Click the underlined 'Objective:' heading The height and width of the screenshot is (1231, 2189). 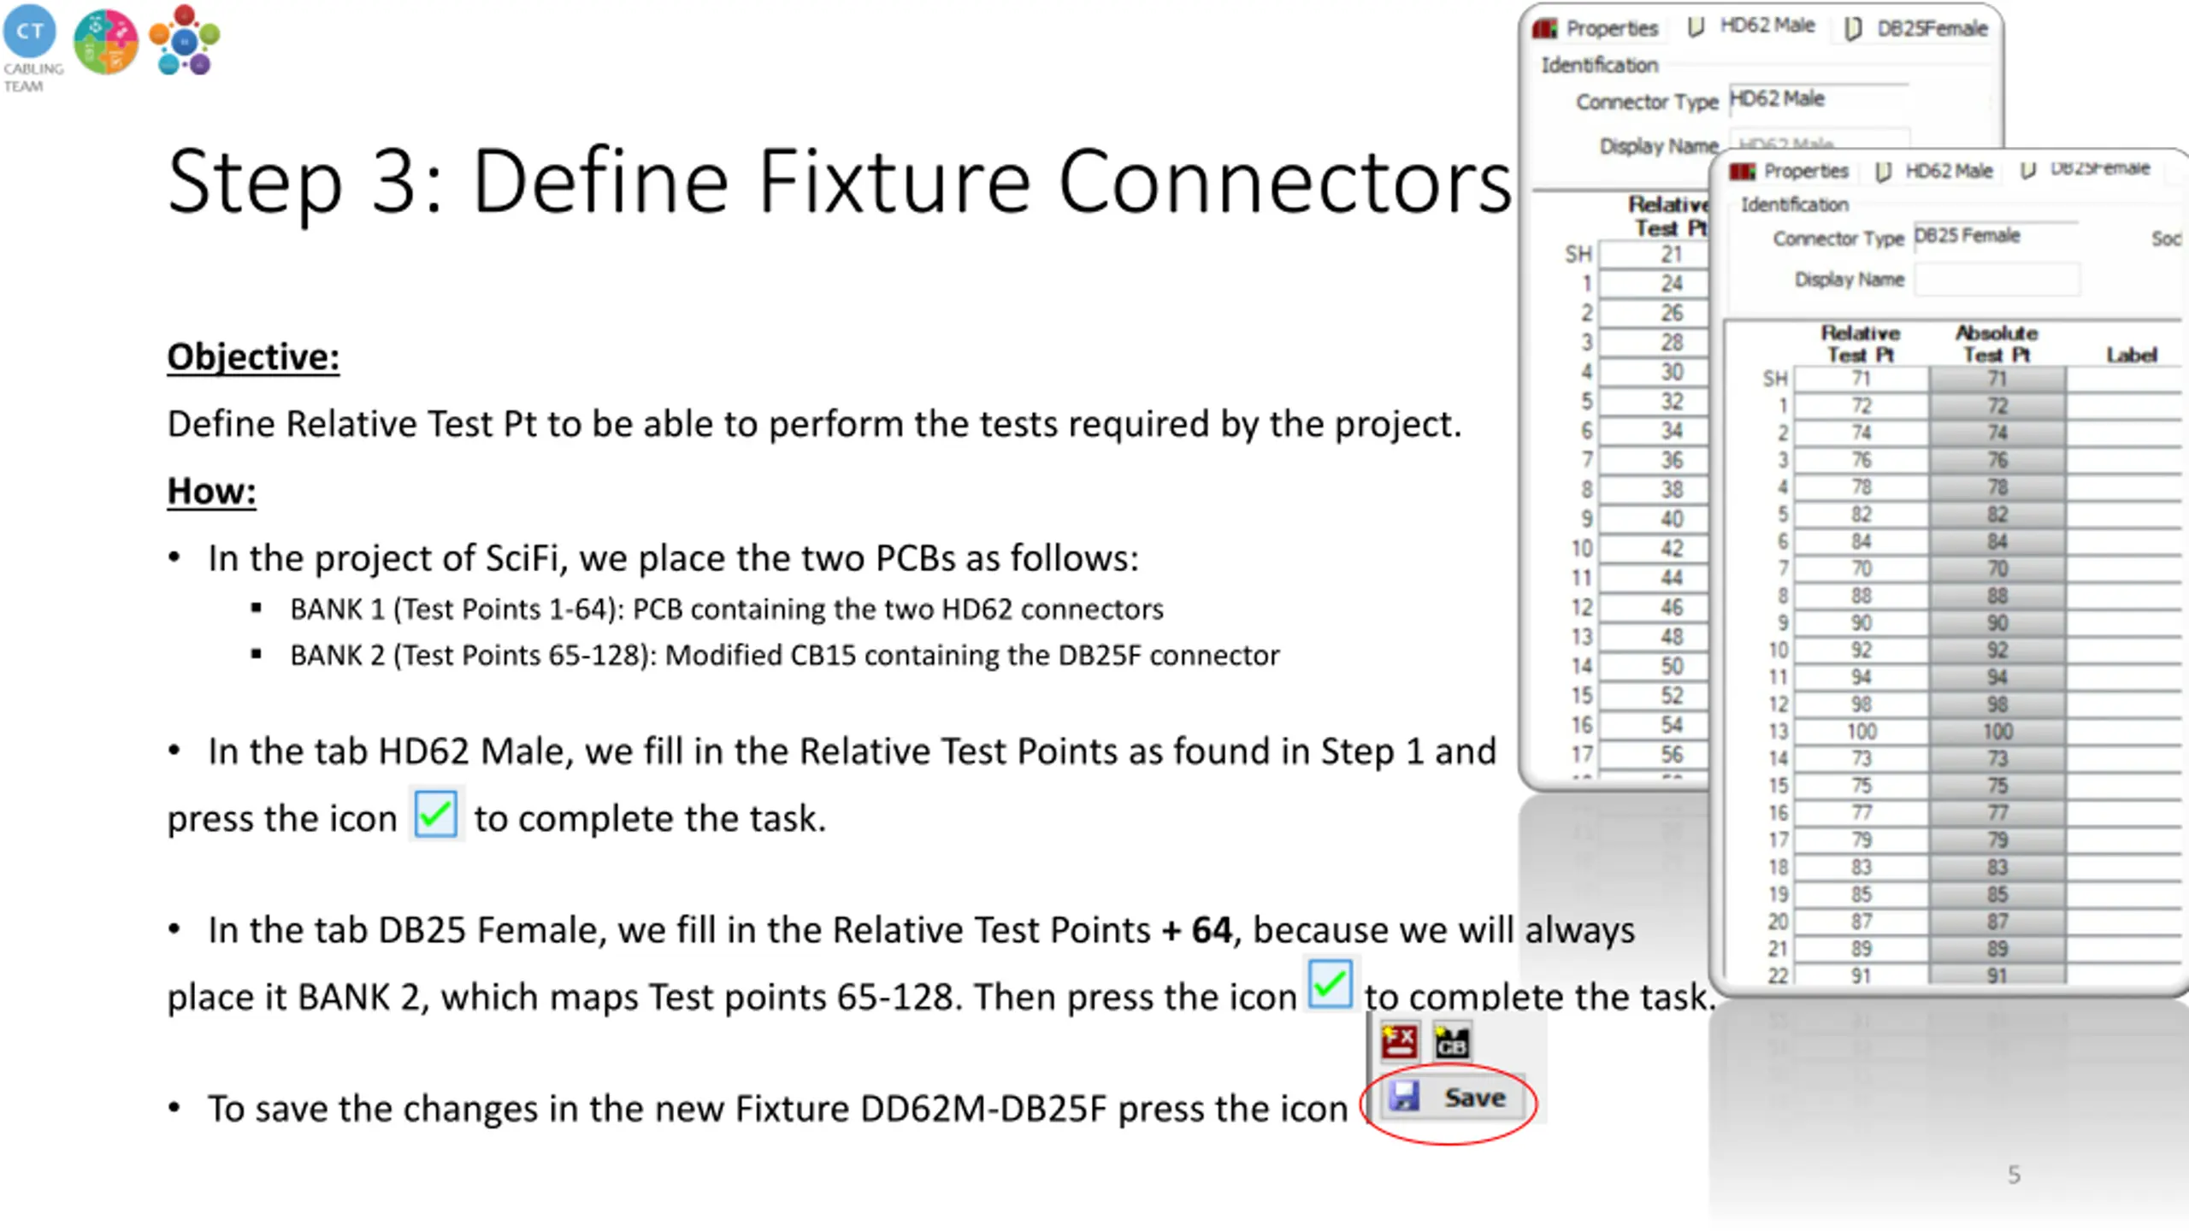click(x=253, y=357)
